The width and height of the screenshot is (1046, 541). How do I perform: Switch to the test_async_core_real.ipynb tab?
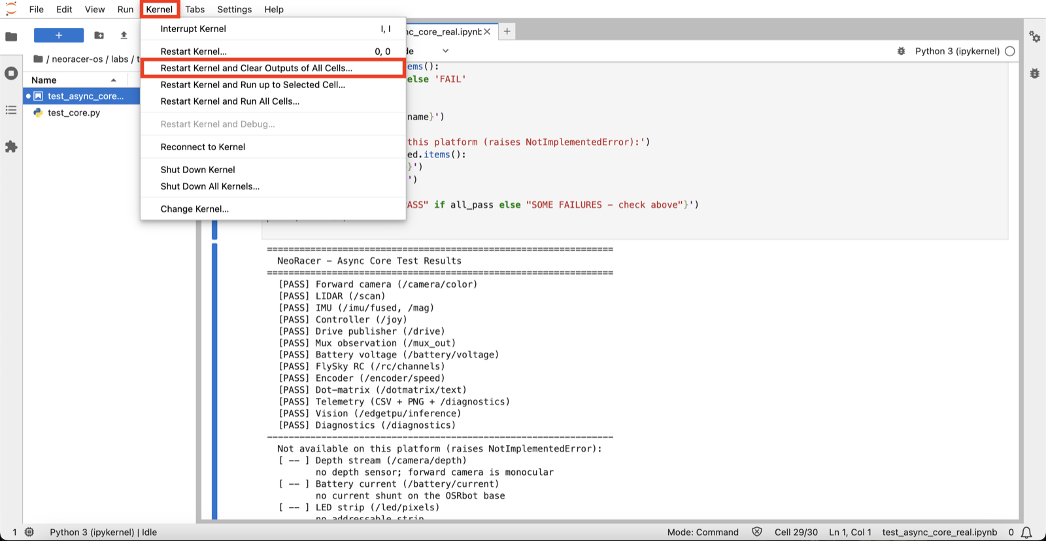tap(443, 31)
